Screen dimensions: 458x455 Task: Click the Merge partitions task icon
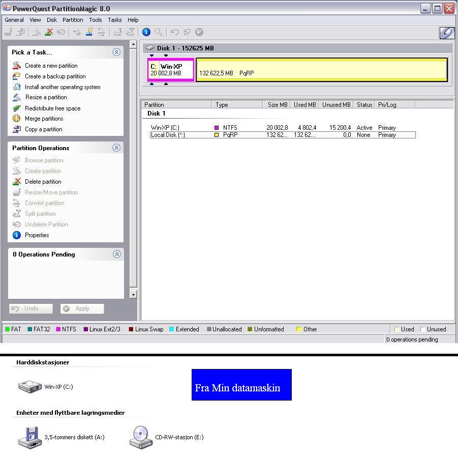tap(17, 119)
